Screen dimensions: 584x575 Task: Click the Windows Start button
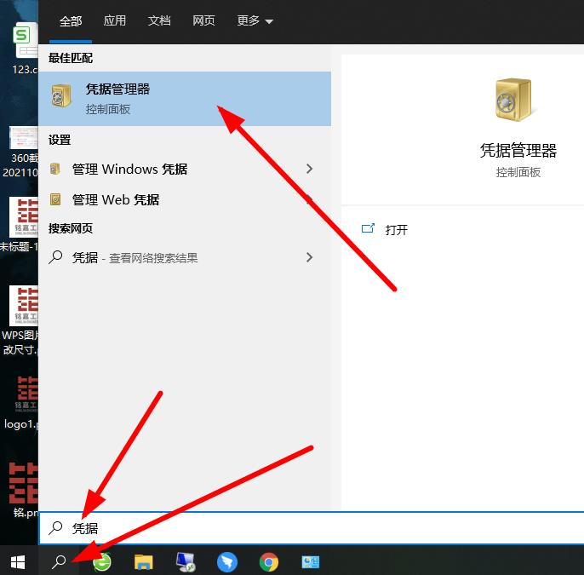coord(18,561)
